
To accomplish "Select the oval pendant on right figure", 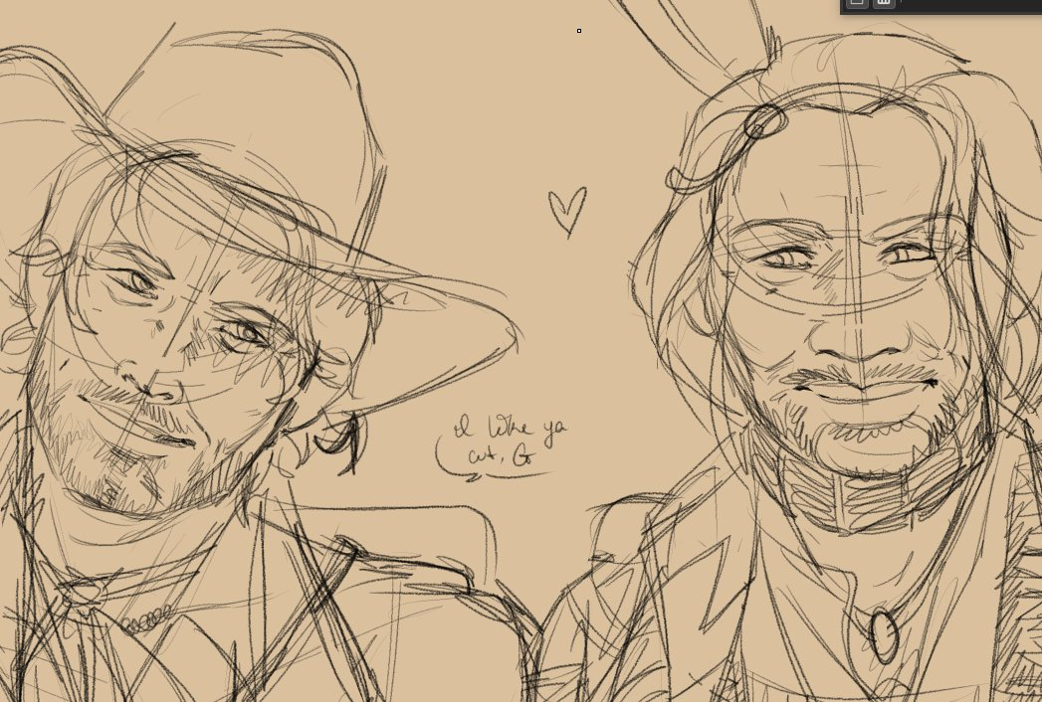I will pyautogui.click(x=883, y=633).
